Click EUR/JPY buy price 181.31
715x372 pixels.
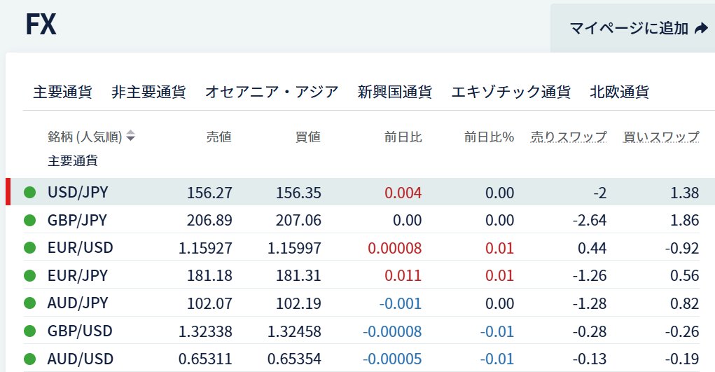(x=299, y=276)
